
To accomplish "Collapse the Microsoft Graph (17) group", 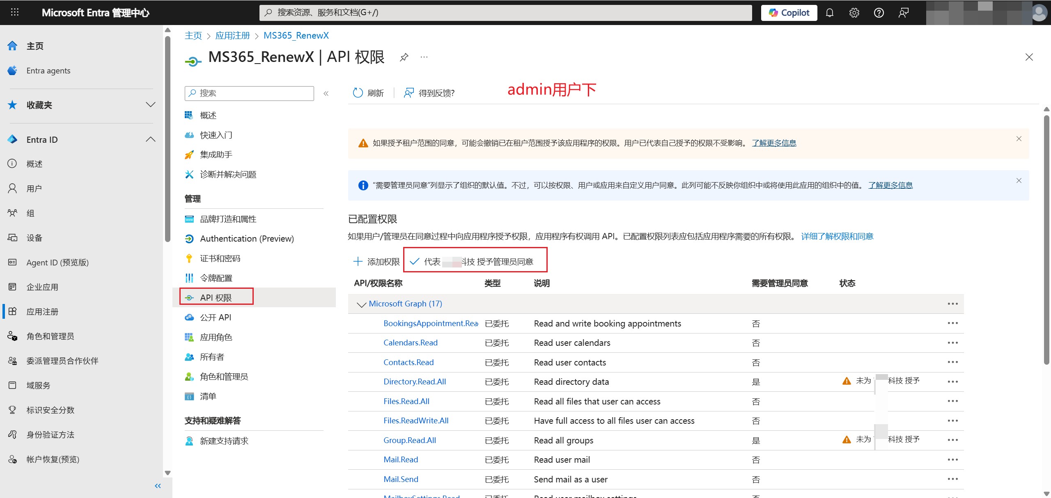I will (x=361, y=304).
